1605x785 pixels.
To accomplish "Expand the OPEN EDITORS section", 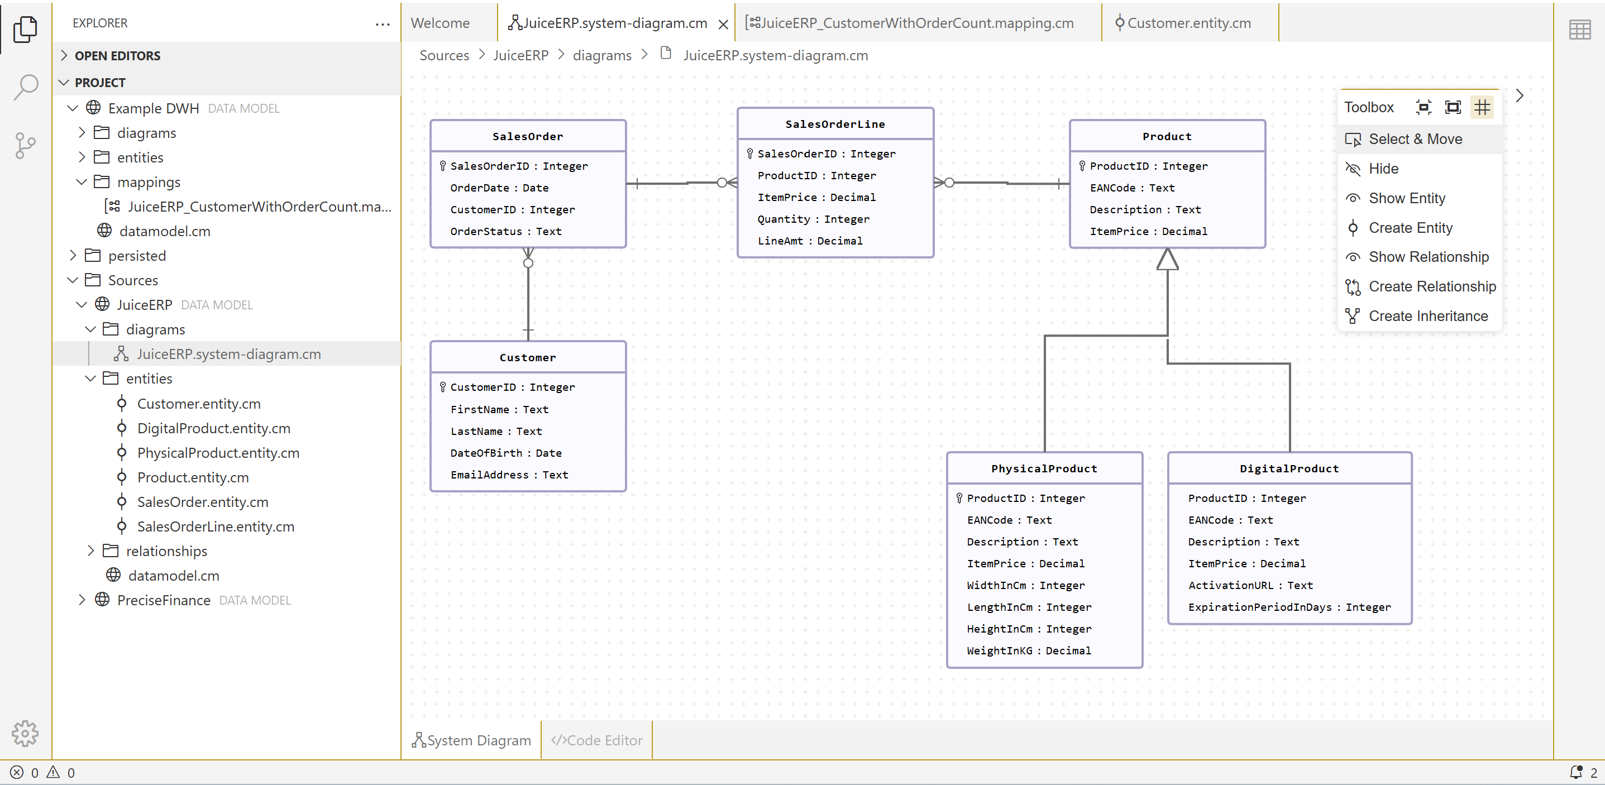I will click(x=117, y=55).
